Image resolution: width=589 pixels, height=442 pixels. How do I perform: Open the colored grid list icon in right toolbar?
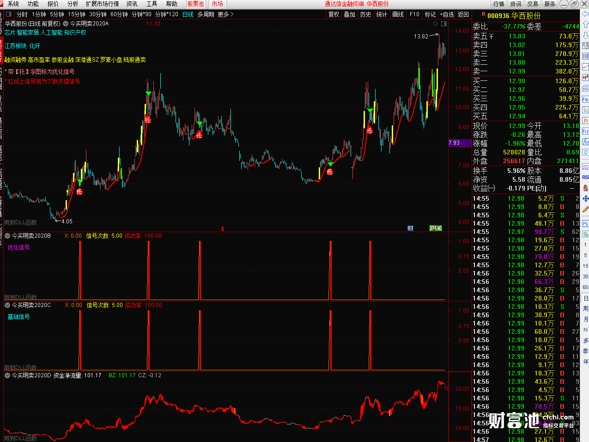585,56
